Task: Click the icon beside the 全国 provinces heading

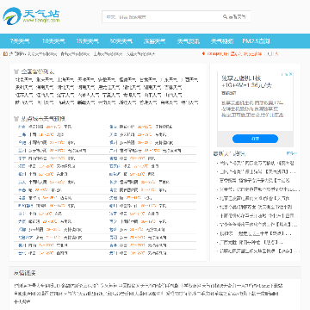Action: (x=16, y=71)
